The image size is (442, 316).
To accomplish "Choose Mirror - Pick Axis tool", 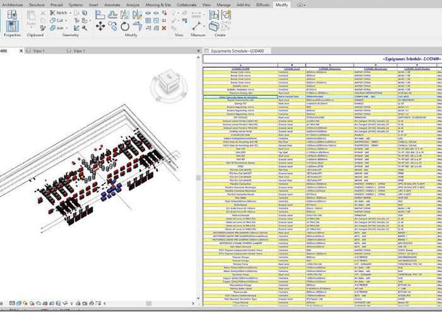I will coord(124,14).
